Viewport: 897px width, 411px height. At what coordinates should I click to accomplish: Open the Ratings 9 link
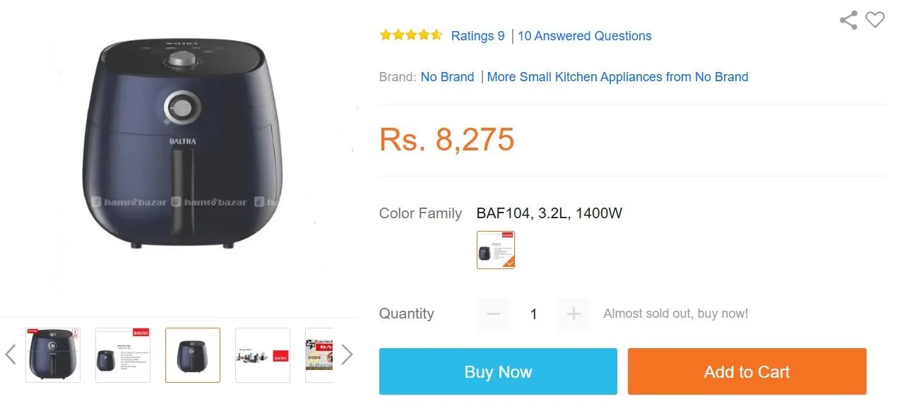coord(477,36)
